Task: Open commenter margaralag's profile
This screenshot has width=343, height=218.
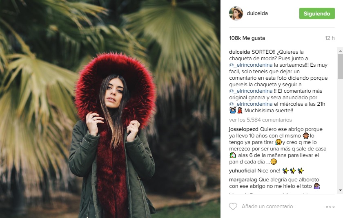Action: click(243, 180)
